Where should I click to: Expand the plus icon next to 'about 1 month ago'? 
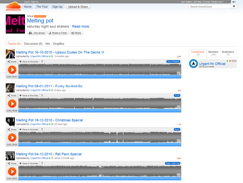pos(52,158)
